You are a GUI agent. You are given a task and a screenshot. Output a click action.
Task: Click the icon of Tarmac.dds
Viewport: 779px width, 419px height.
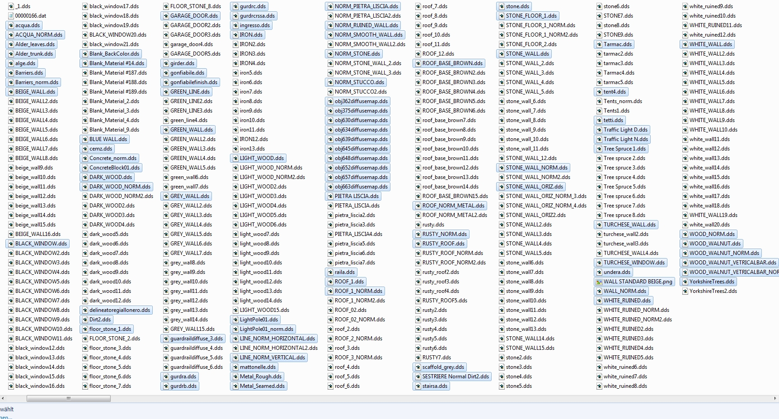(599, 44)
